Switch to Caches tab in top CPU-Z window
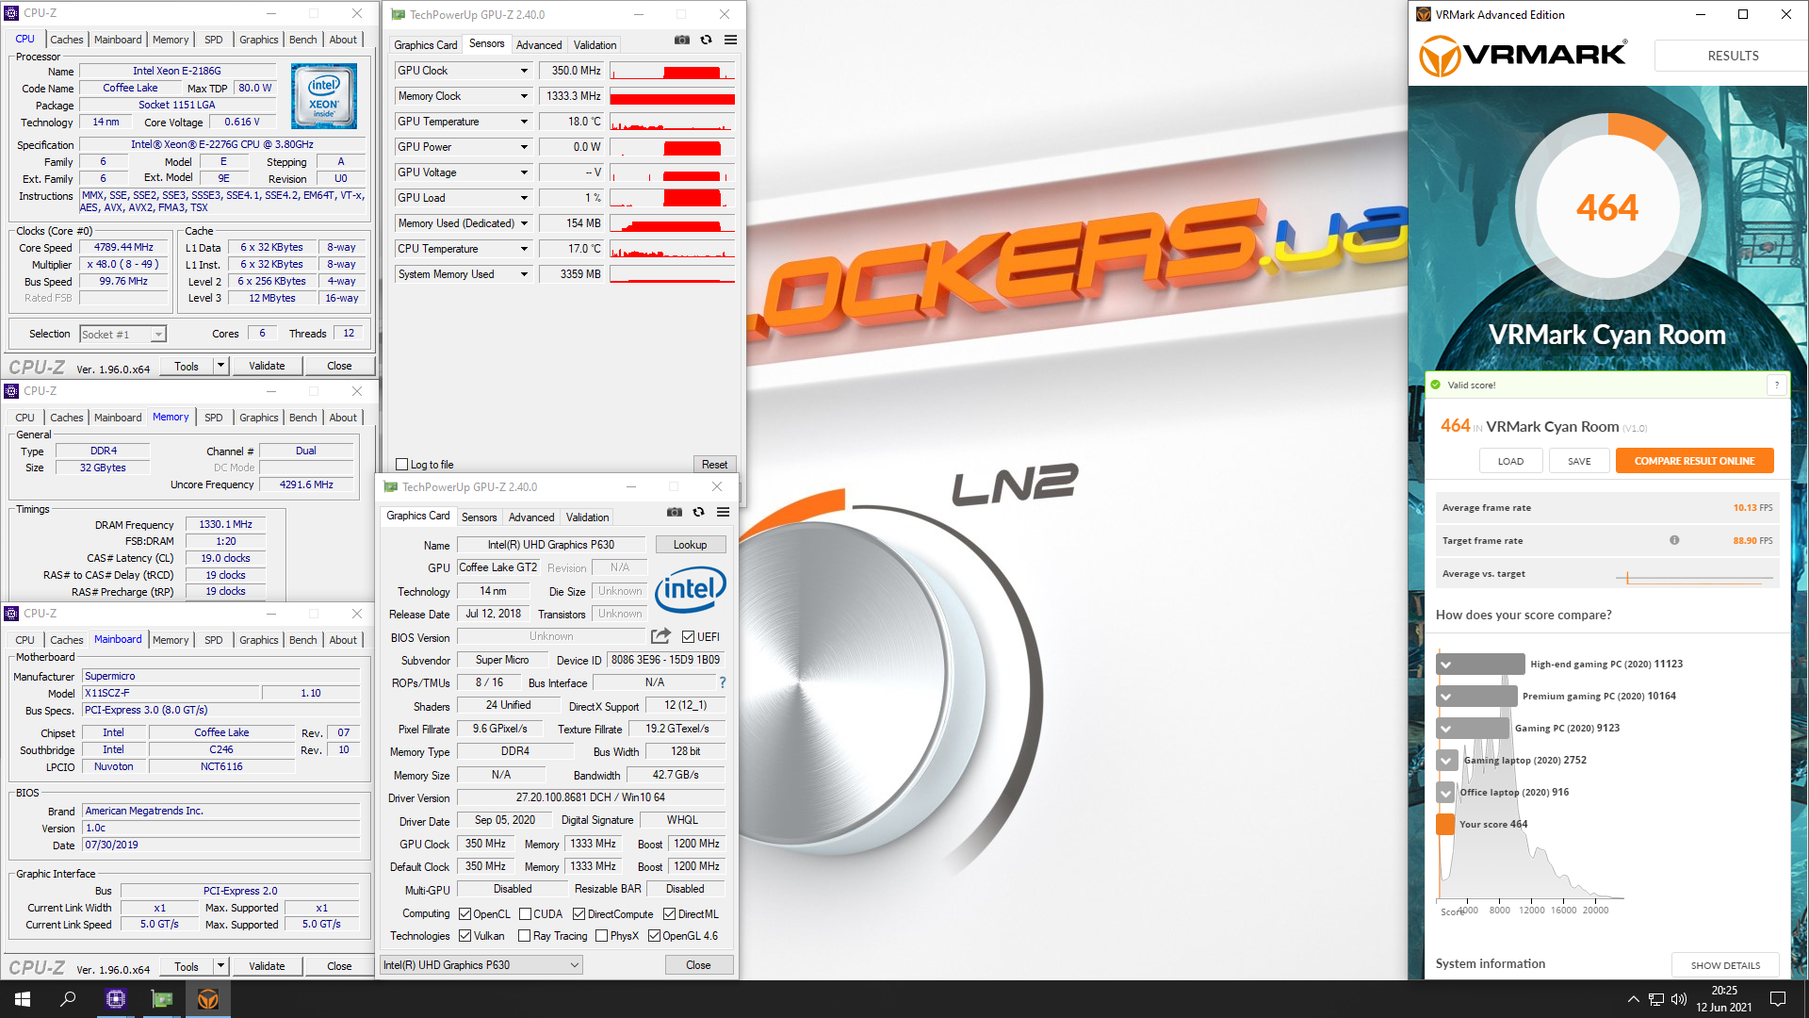 pos(66,40)
